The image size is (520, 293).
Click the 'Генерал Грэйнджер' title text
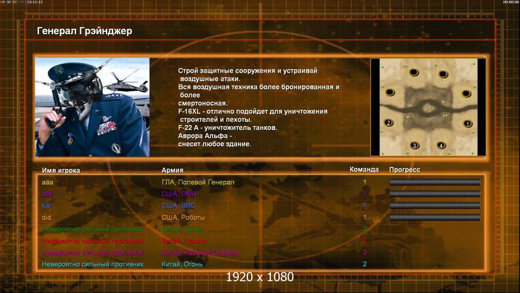(84, 31)
